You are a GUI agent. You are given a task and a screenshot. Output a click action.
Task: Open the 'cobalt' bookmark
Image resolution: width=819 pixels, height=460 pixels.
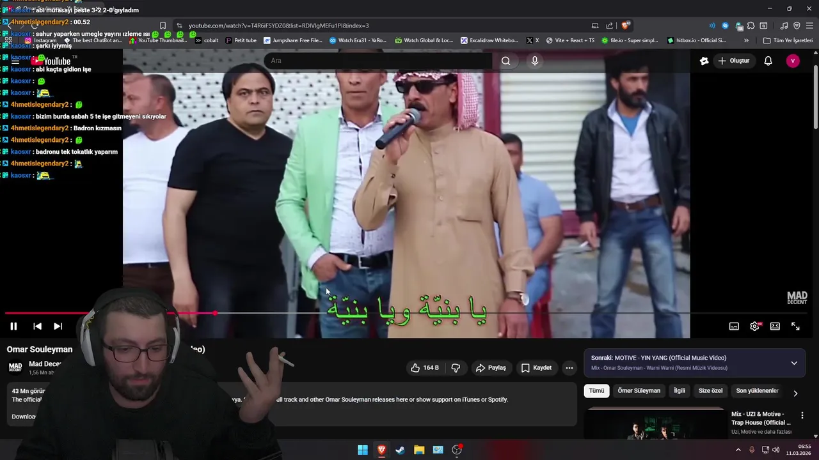click(207, 40)
